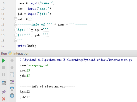The height and width of the screenshot is (102, 137).
Task: Click the Pin tab icon
Action: (x=4, y=92)
